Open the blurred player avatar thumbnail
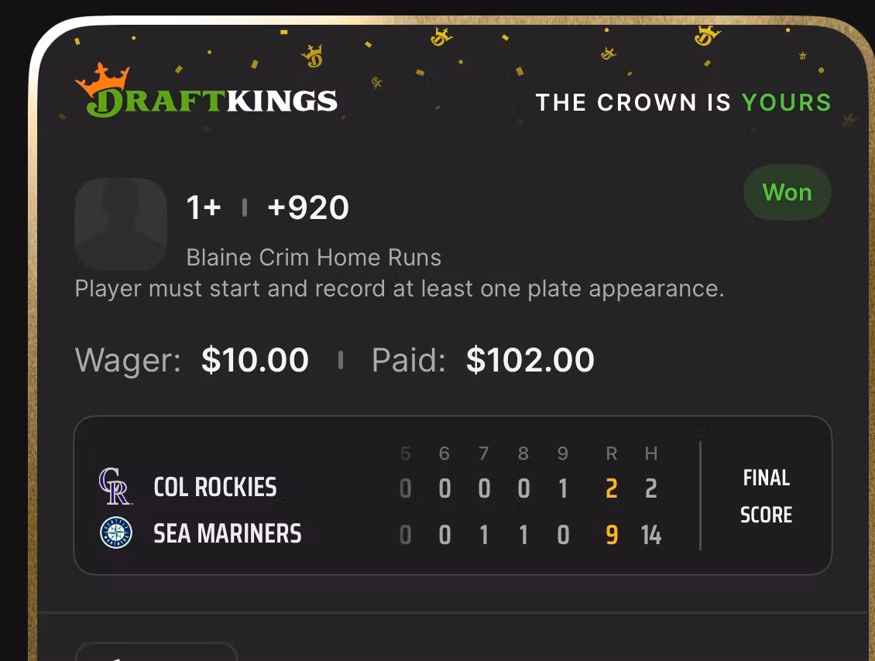The width and height of the screenshot is (875, 661). [121, 224]
